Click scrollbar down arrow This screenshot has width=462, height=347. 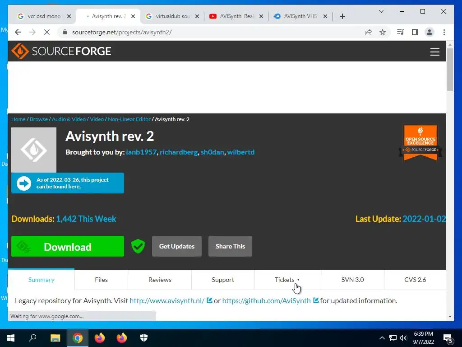tap(450, 317)
